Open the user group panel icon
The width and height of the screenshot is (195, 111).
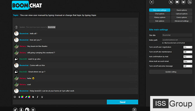tap(183, 2)
